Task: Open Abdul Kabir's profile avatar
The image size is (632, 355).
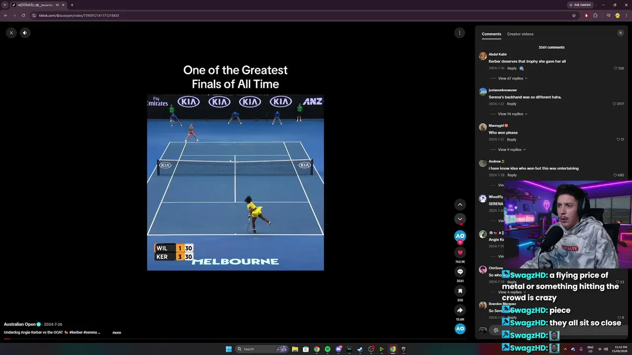Action: coord(483,56)
